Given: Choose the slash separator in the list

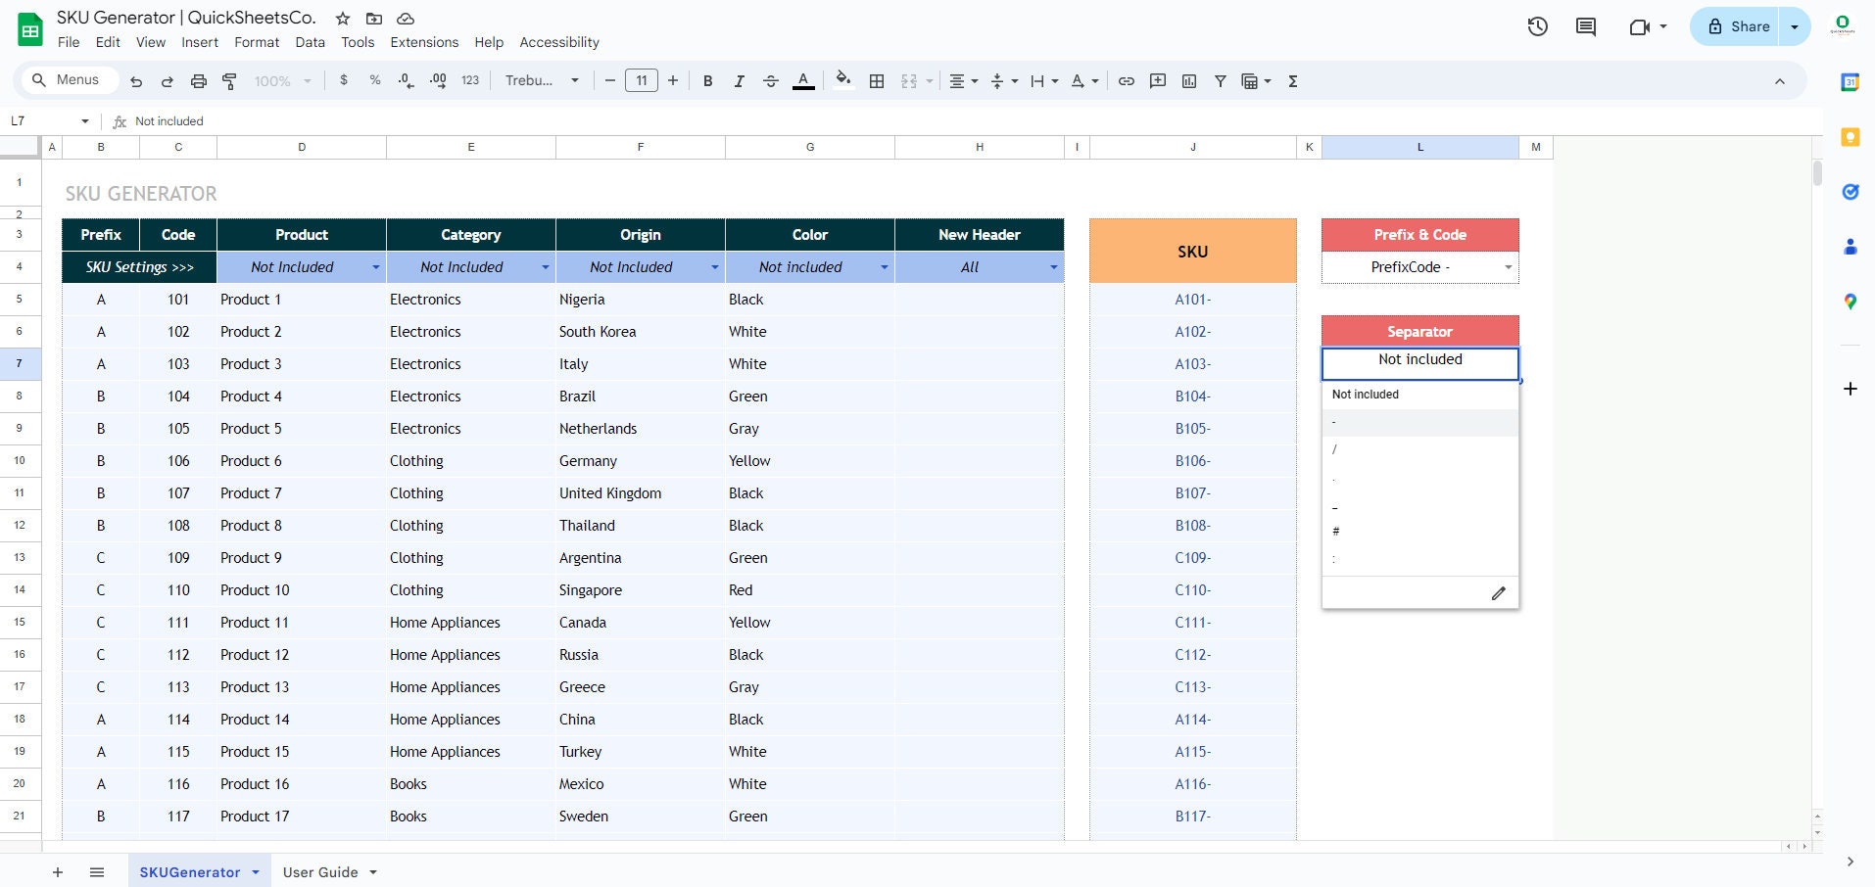Looking at the screenshot, I should [1419, 449].
